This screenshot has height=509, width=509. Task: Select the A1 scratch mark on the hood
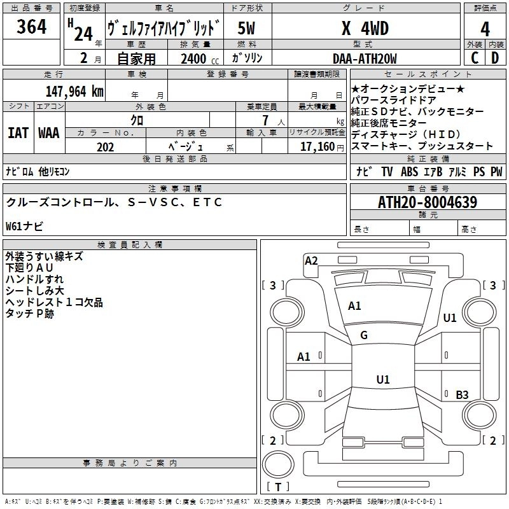(x=354, y=306)
